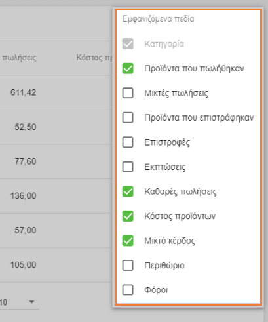This screenshot has height=322, width=268.
Task: Click the πωλήσεις column header
Action: [x=19, y=58]
